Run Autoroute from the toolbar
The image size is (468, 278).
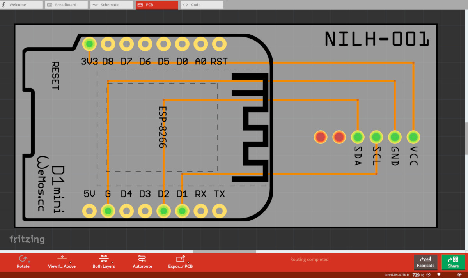tap(142, 259)
